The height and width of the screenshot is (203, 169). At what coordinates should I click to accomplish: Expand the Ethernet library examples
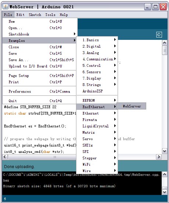[97, 113]
